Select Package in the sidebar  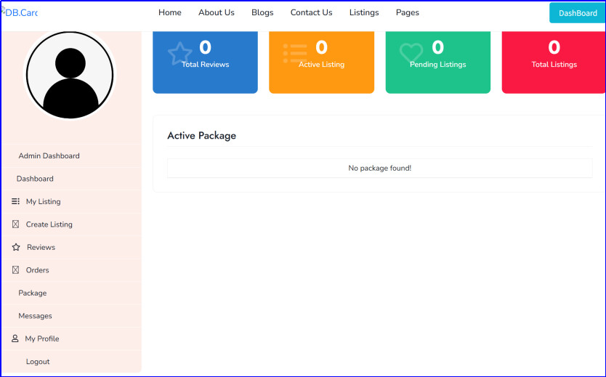point(33,293)
